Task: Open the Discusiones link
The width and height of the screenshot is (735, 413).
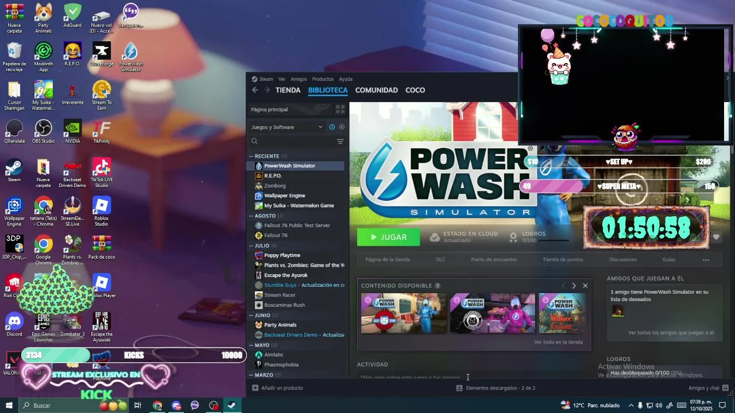Action: point(623,259)
